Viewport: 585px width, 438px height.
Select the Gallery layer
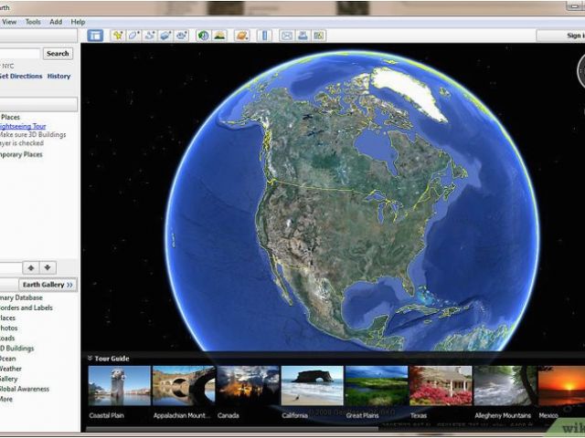point(9,379)
